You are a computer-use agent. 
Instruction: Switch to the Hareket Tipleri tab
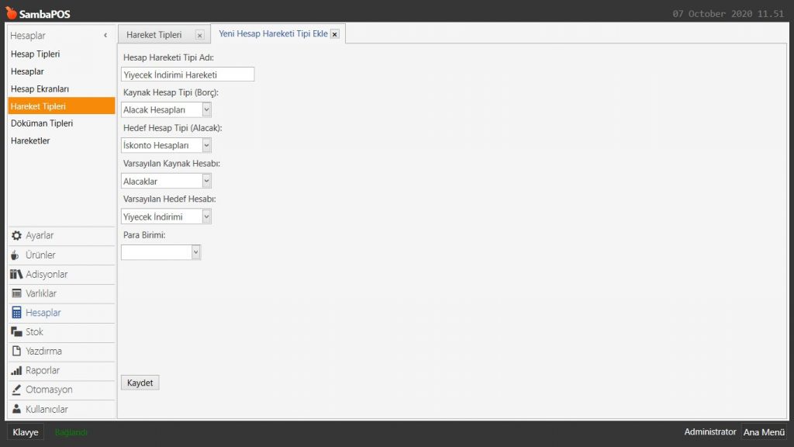point(154,35)
